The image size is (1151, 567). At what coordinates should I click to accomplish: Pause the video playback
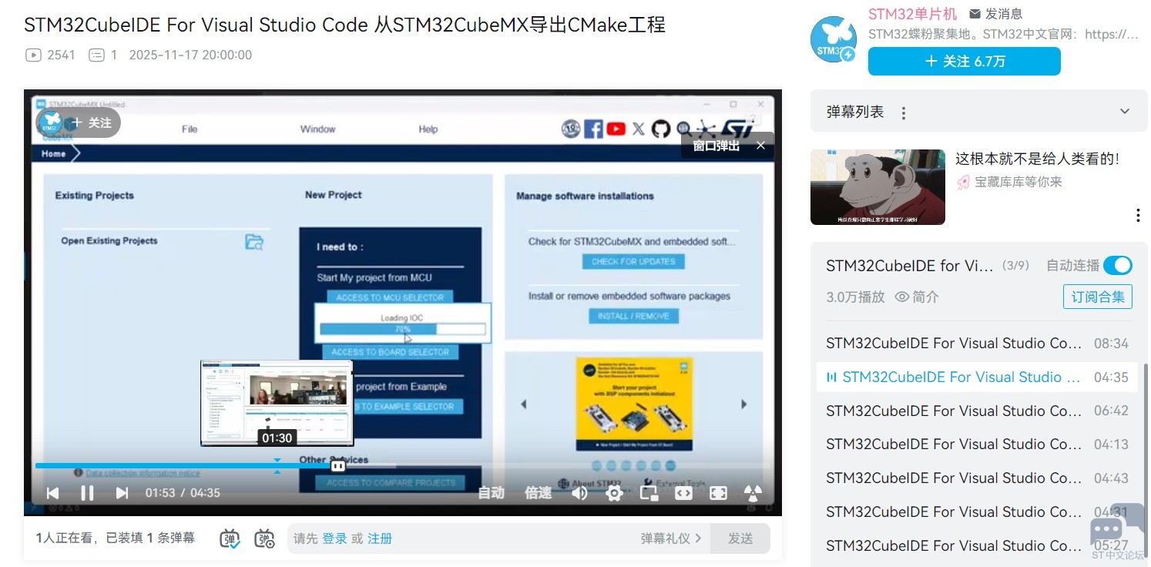point(87,493)
